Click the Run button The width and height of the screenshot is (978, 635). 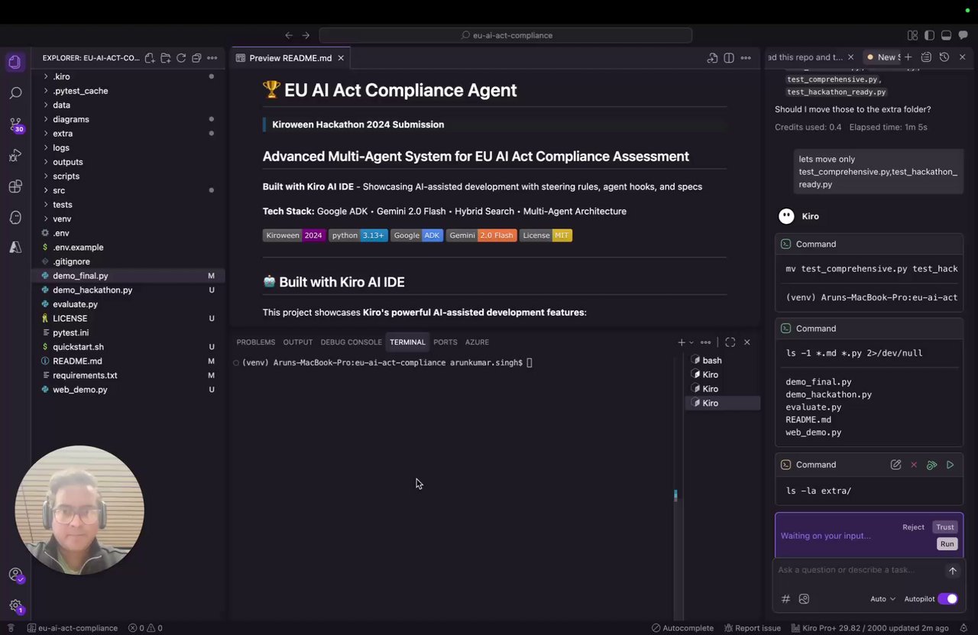point(947,544)
